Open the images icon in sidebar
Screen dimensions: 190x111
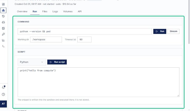pos(3,28)
